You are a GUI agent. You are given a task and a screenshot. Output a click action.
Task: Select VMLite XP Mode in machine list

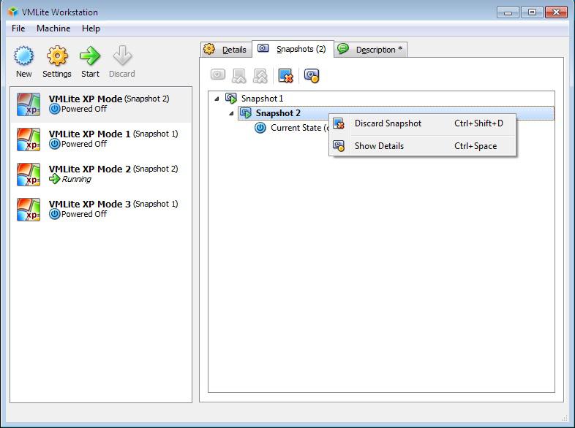point(101,104)
